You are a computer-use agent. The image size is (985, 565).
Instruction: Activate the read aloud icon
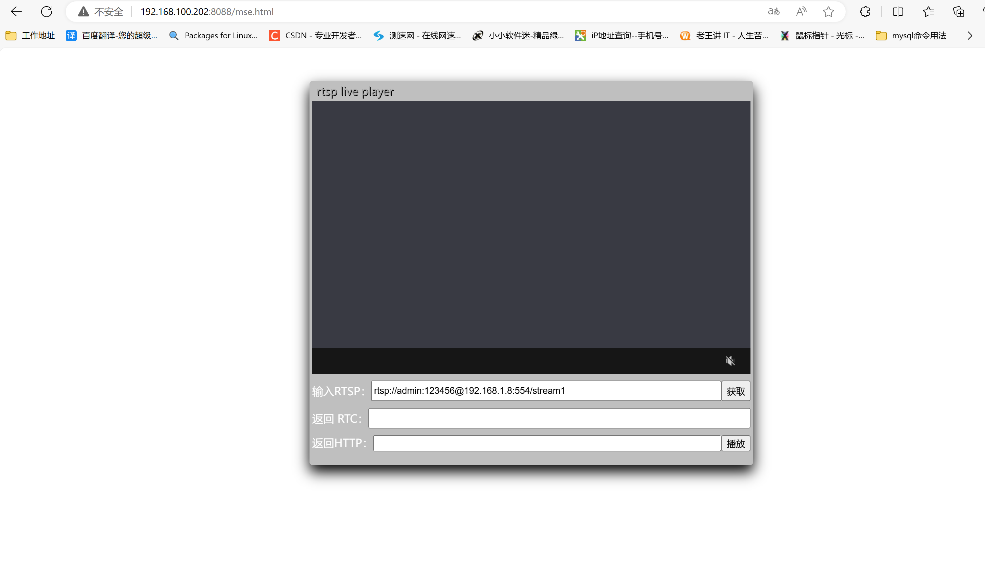pos(801,12)
